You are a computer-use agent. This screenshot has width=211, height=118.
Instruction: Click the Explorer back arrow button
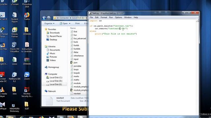(x=44, y=18)
